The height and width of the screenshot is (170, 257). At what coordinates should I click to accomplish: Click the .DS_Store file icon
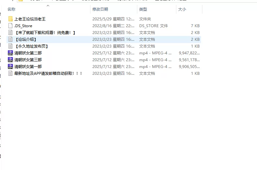[10, 26]
